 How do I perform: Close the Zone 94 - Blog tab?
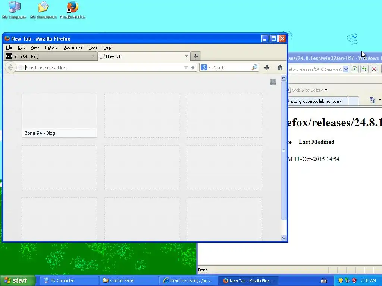pos(93,56)
